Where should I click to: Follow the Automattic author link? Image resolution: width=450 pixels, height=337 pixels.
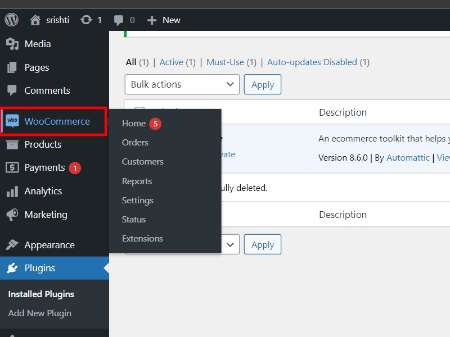point(408,158)
